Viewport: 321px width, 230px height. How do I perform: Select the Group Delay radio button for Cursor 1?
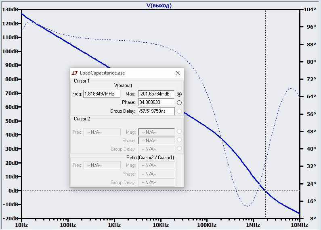tap(179, 111)
